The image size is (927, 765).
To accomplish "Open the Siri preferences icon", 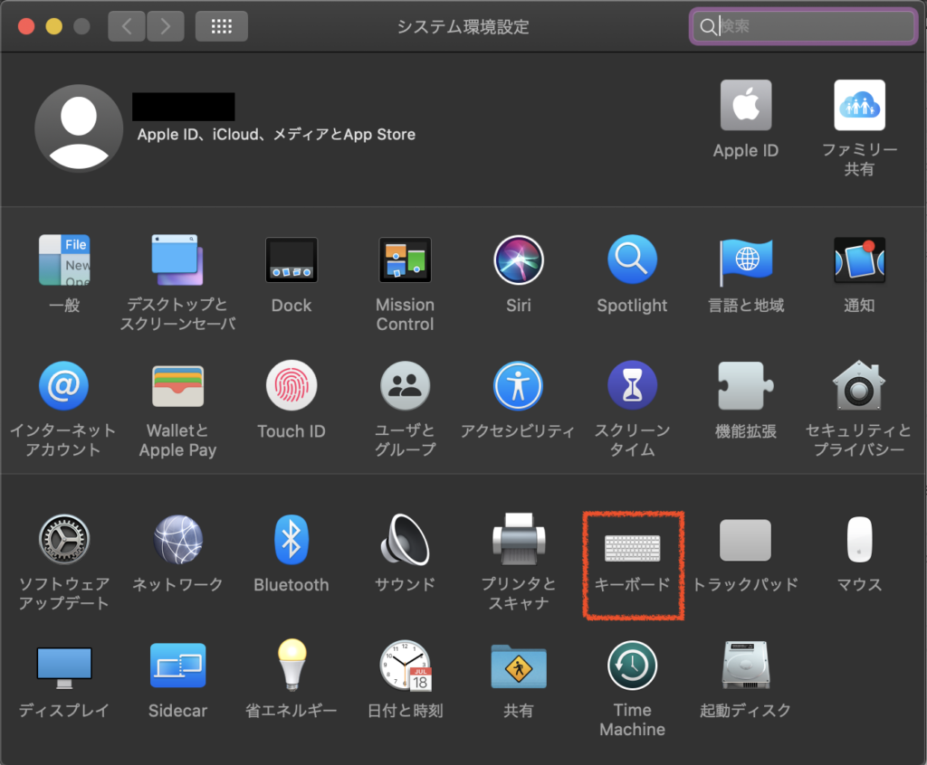I will [x=519, y=260].
